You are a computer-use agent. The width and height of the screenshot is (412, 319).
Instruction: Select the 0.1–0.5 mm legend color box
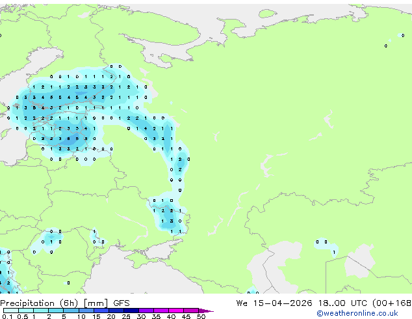11,311
